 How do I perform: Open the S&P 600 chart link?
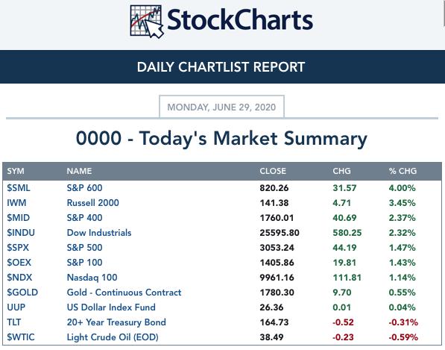[84, 188]
